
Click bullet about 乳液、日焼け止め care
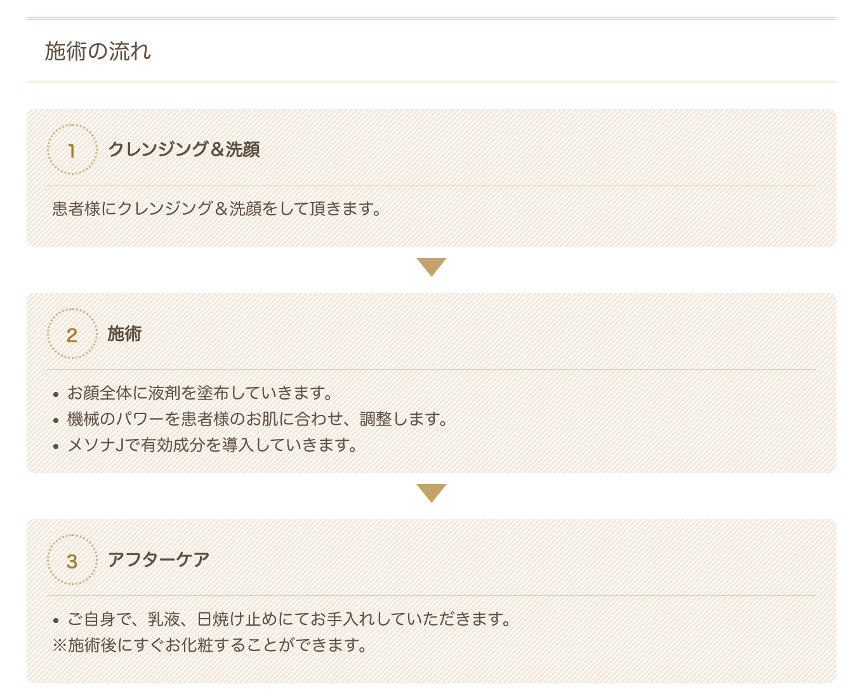click(x=289, y=619)
